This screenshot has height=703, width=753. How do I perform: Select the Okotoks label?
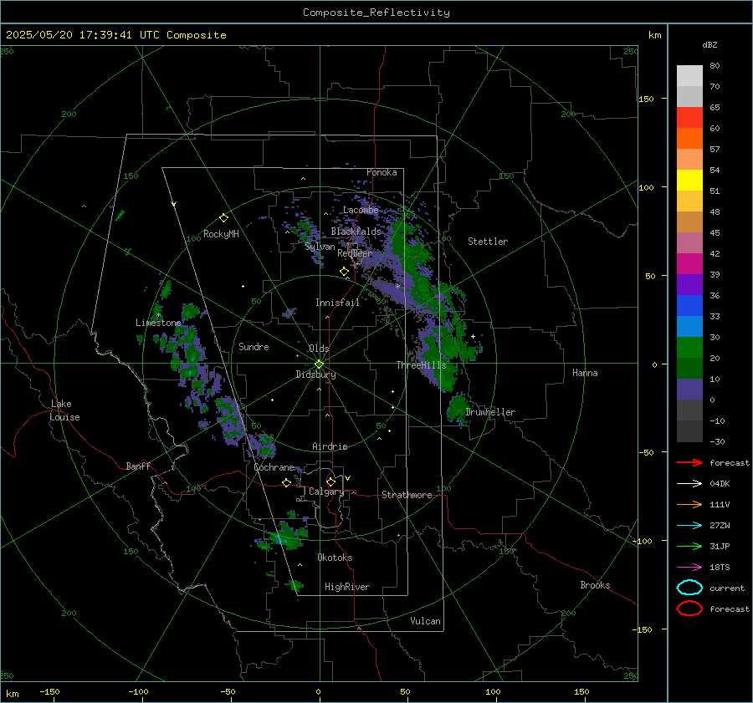pyautogui.click(x=335, y=558)
